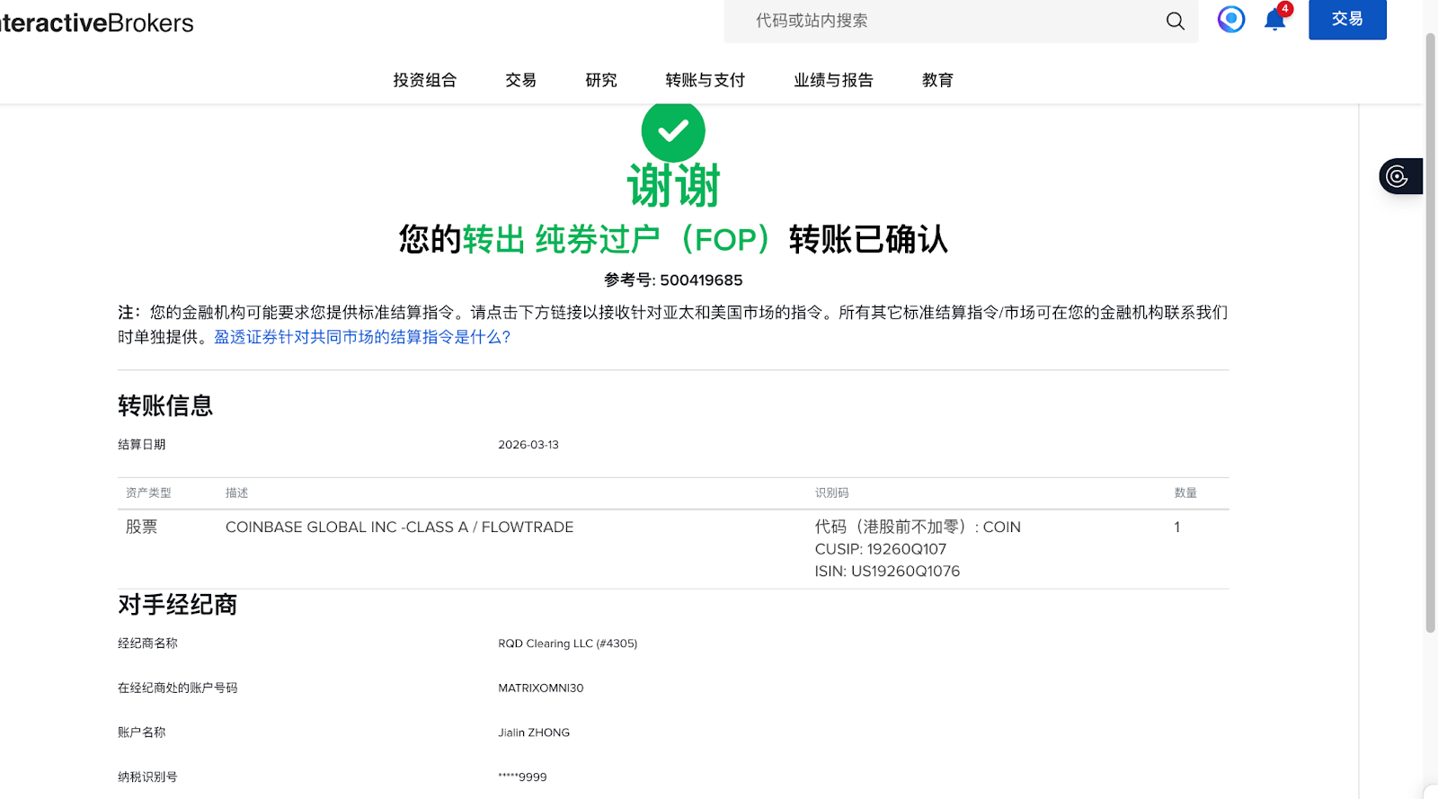Click the green checkmark confirmation icon
The image size is (1438, 799).
click(673, 131)
